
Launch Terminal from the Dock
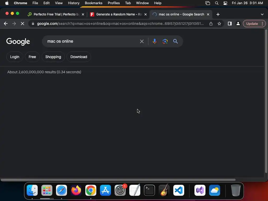(x=149, y=190)
